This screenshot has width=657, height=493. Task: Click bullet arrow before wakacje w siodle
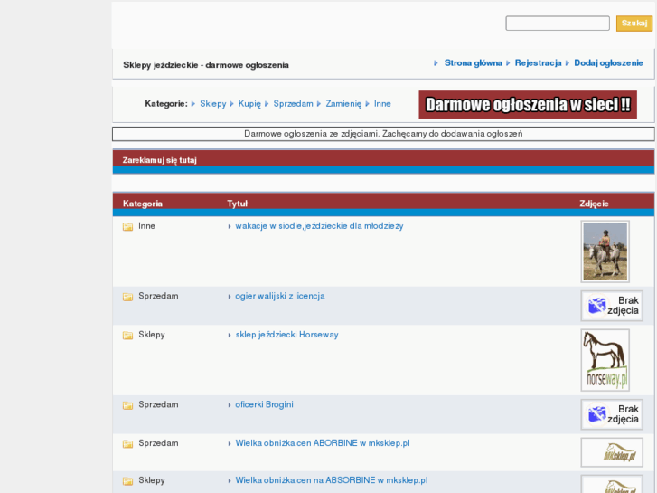230,226
